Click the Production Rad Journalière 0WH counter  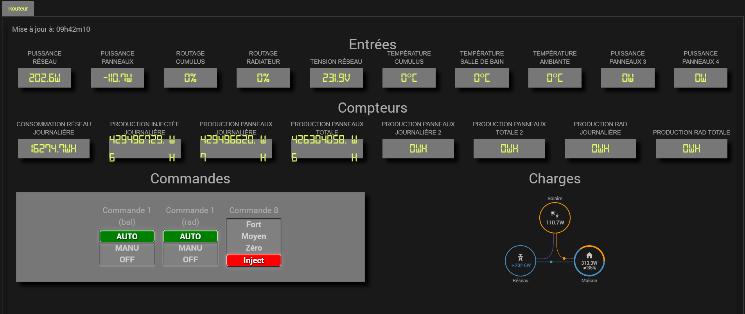[600, 149]
